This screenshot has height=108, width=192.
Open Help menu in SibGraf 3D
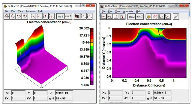41,11
